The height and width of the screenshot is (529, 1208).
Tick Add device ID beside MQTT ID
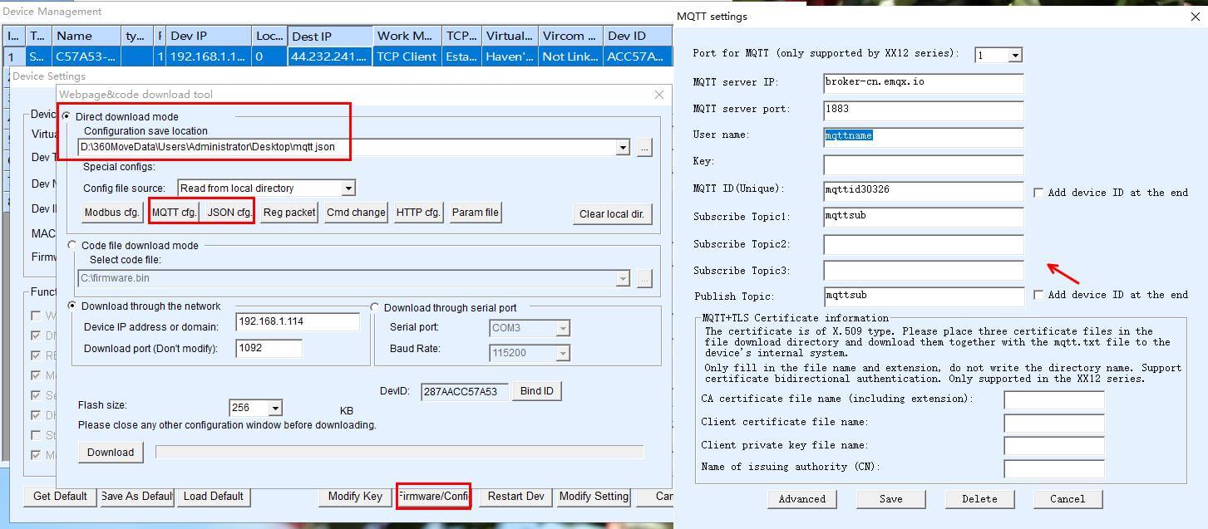(x=1038, y=193)
